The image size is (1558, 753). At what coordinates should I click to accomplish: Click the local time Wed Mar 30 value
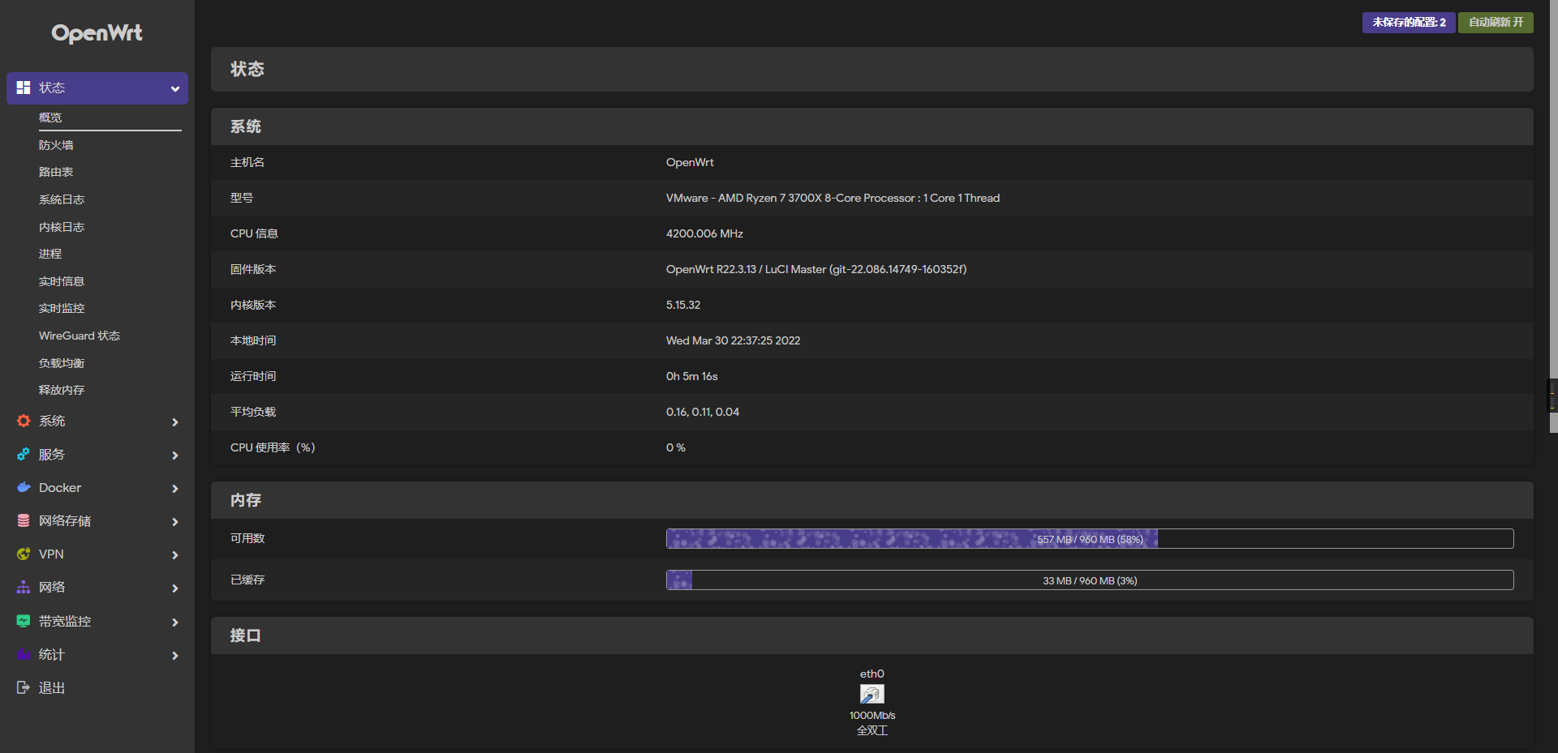(733, 340)
